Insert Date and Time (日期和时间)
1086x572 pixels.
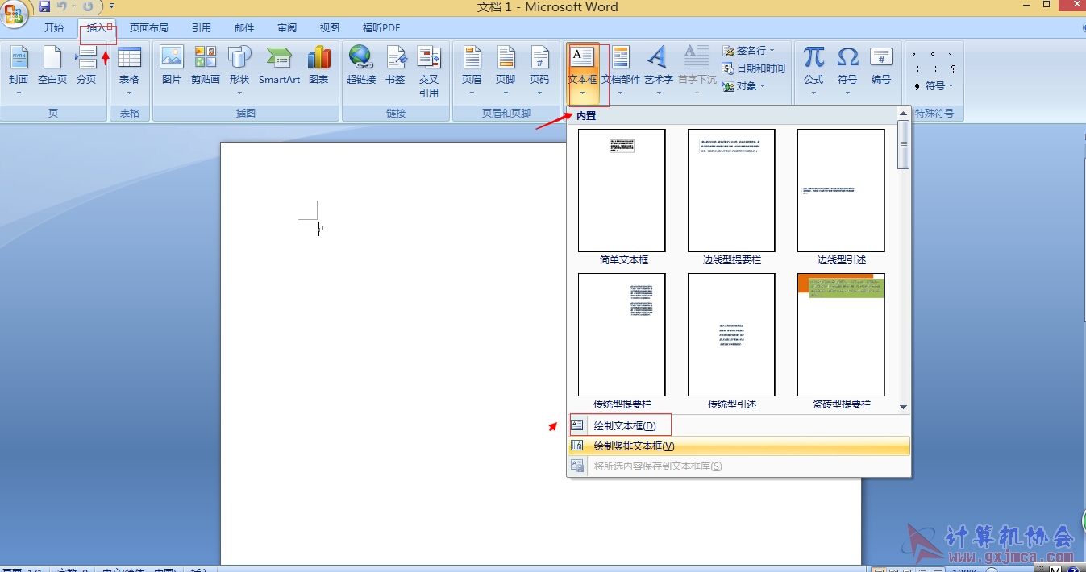753,68
